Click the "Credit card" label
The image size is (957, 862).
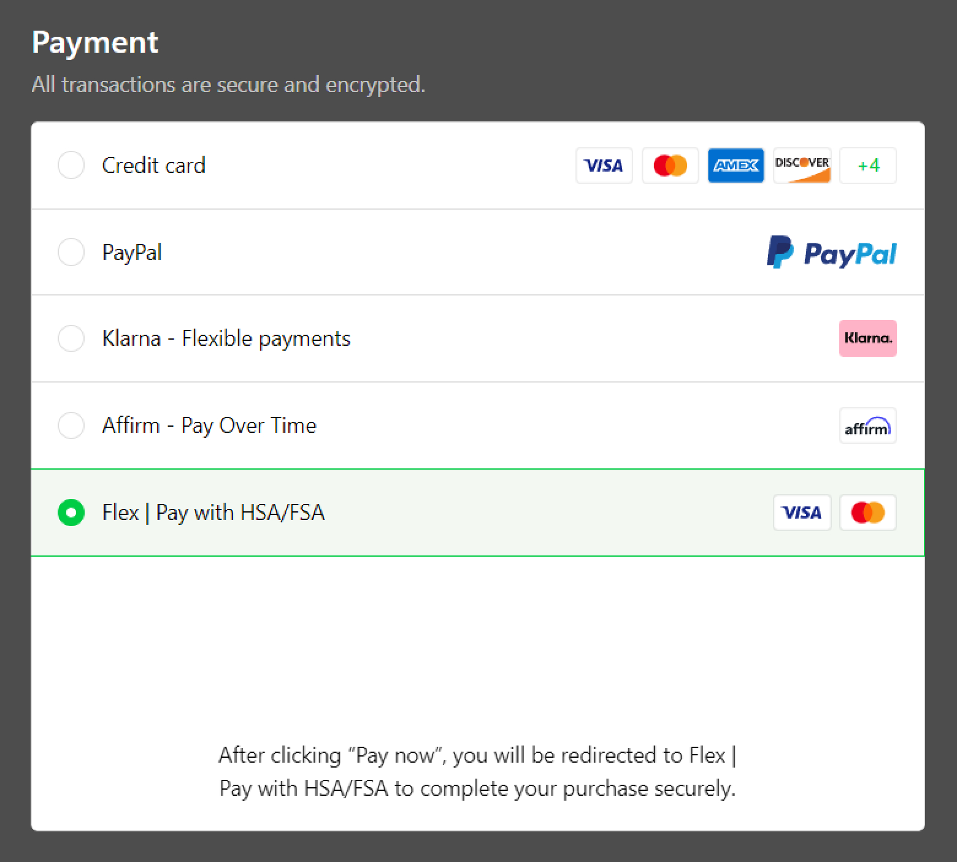[x=153, y=166]
